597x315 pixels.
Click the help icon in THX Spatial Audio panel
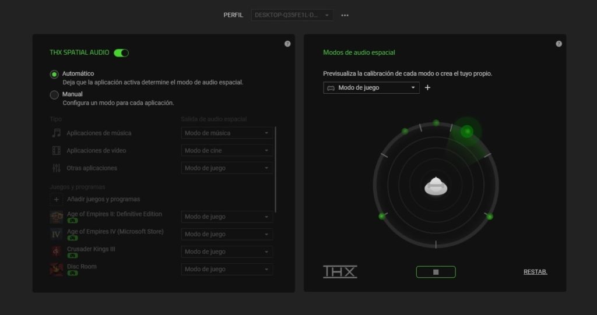coord(287,44)
